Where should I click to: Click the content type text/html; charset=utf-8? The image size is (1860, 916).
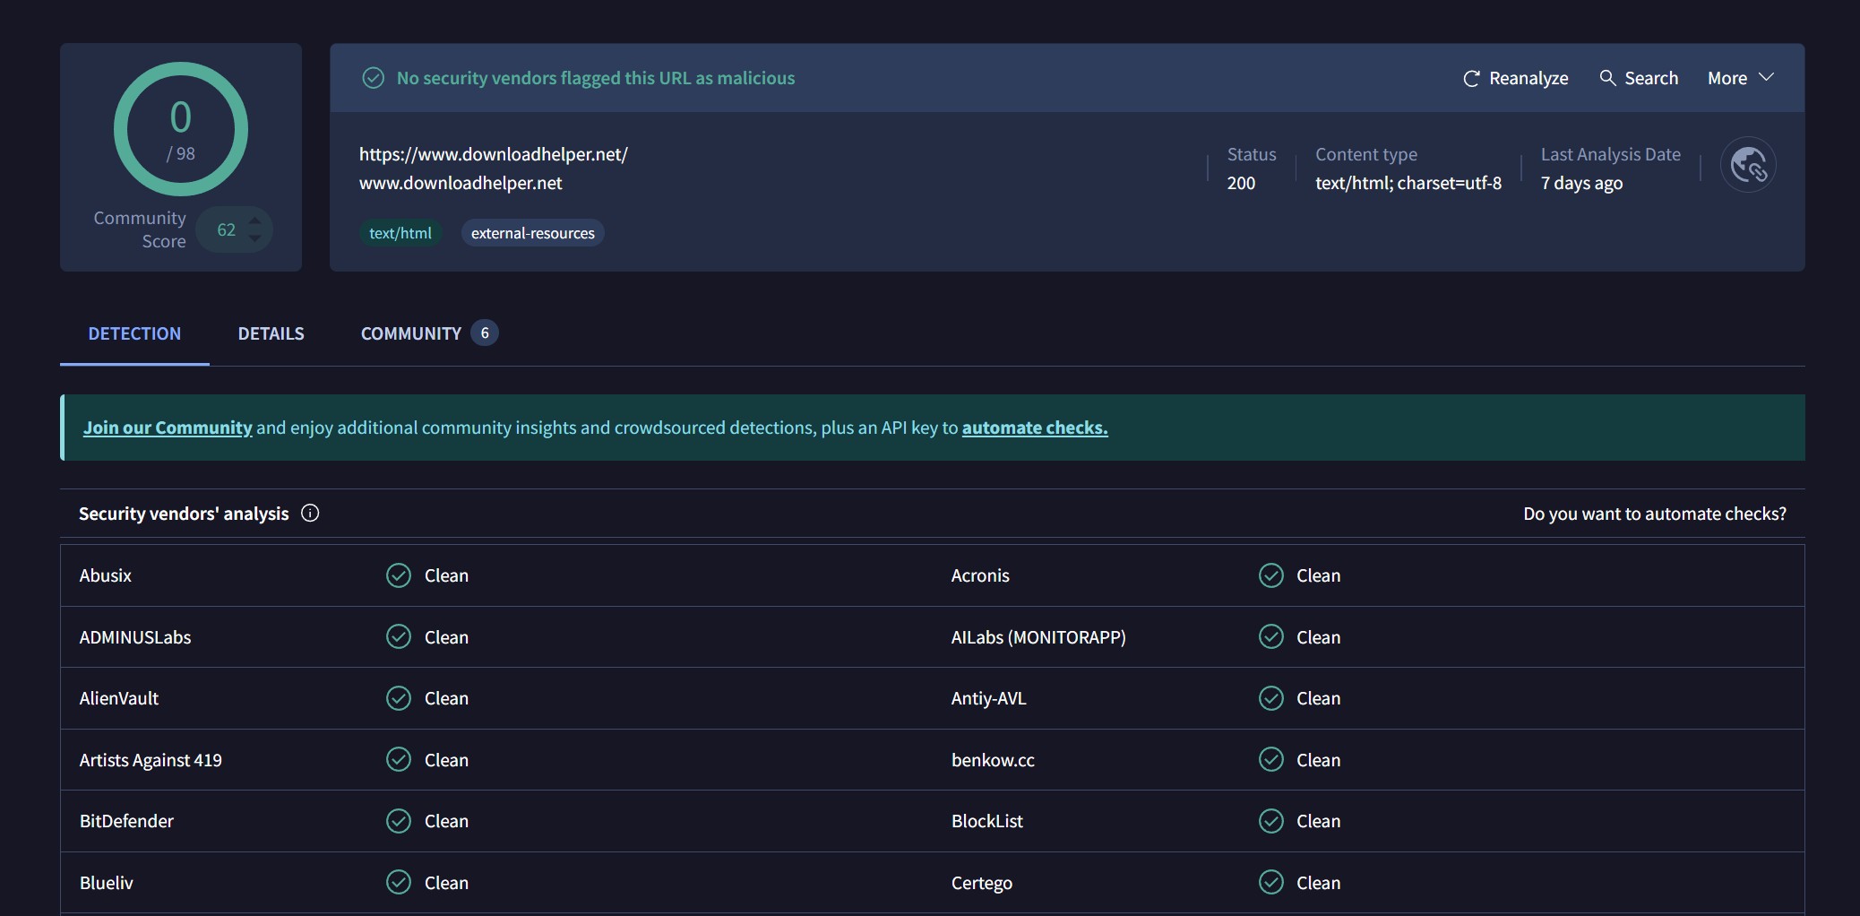1408,183
